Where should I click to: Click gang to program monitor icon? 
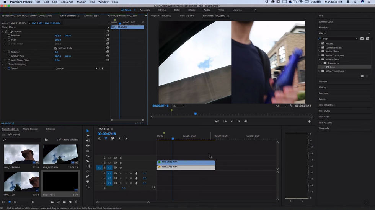pyautogui.click(x=217, y=121)
